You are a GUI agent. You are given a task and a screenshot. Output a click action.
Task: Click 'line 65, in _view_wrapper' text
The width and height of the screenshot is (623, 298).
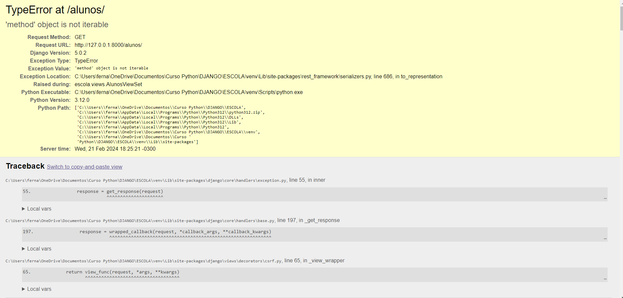click(315, 261)
